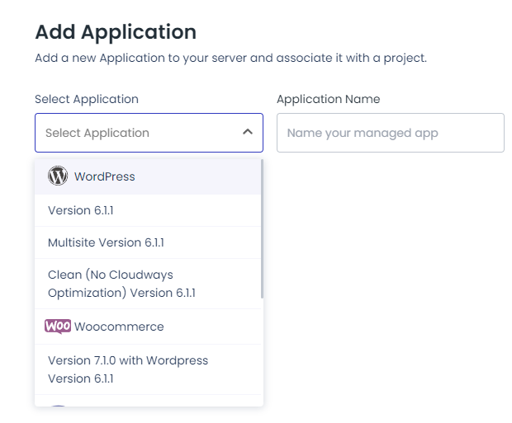Click the WordPress group header
512x423 pixels.
pyautogui.click(x=148, y=176)
